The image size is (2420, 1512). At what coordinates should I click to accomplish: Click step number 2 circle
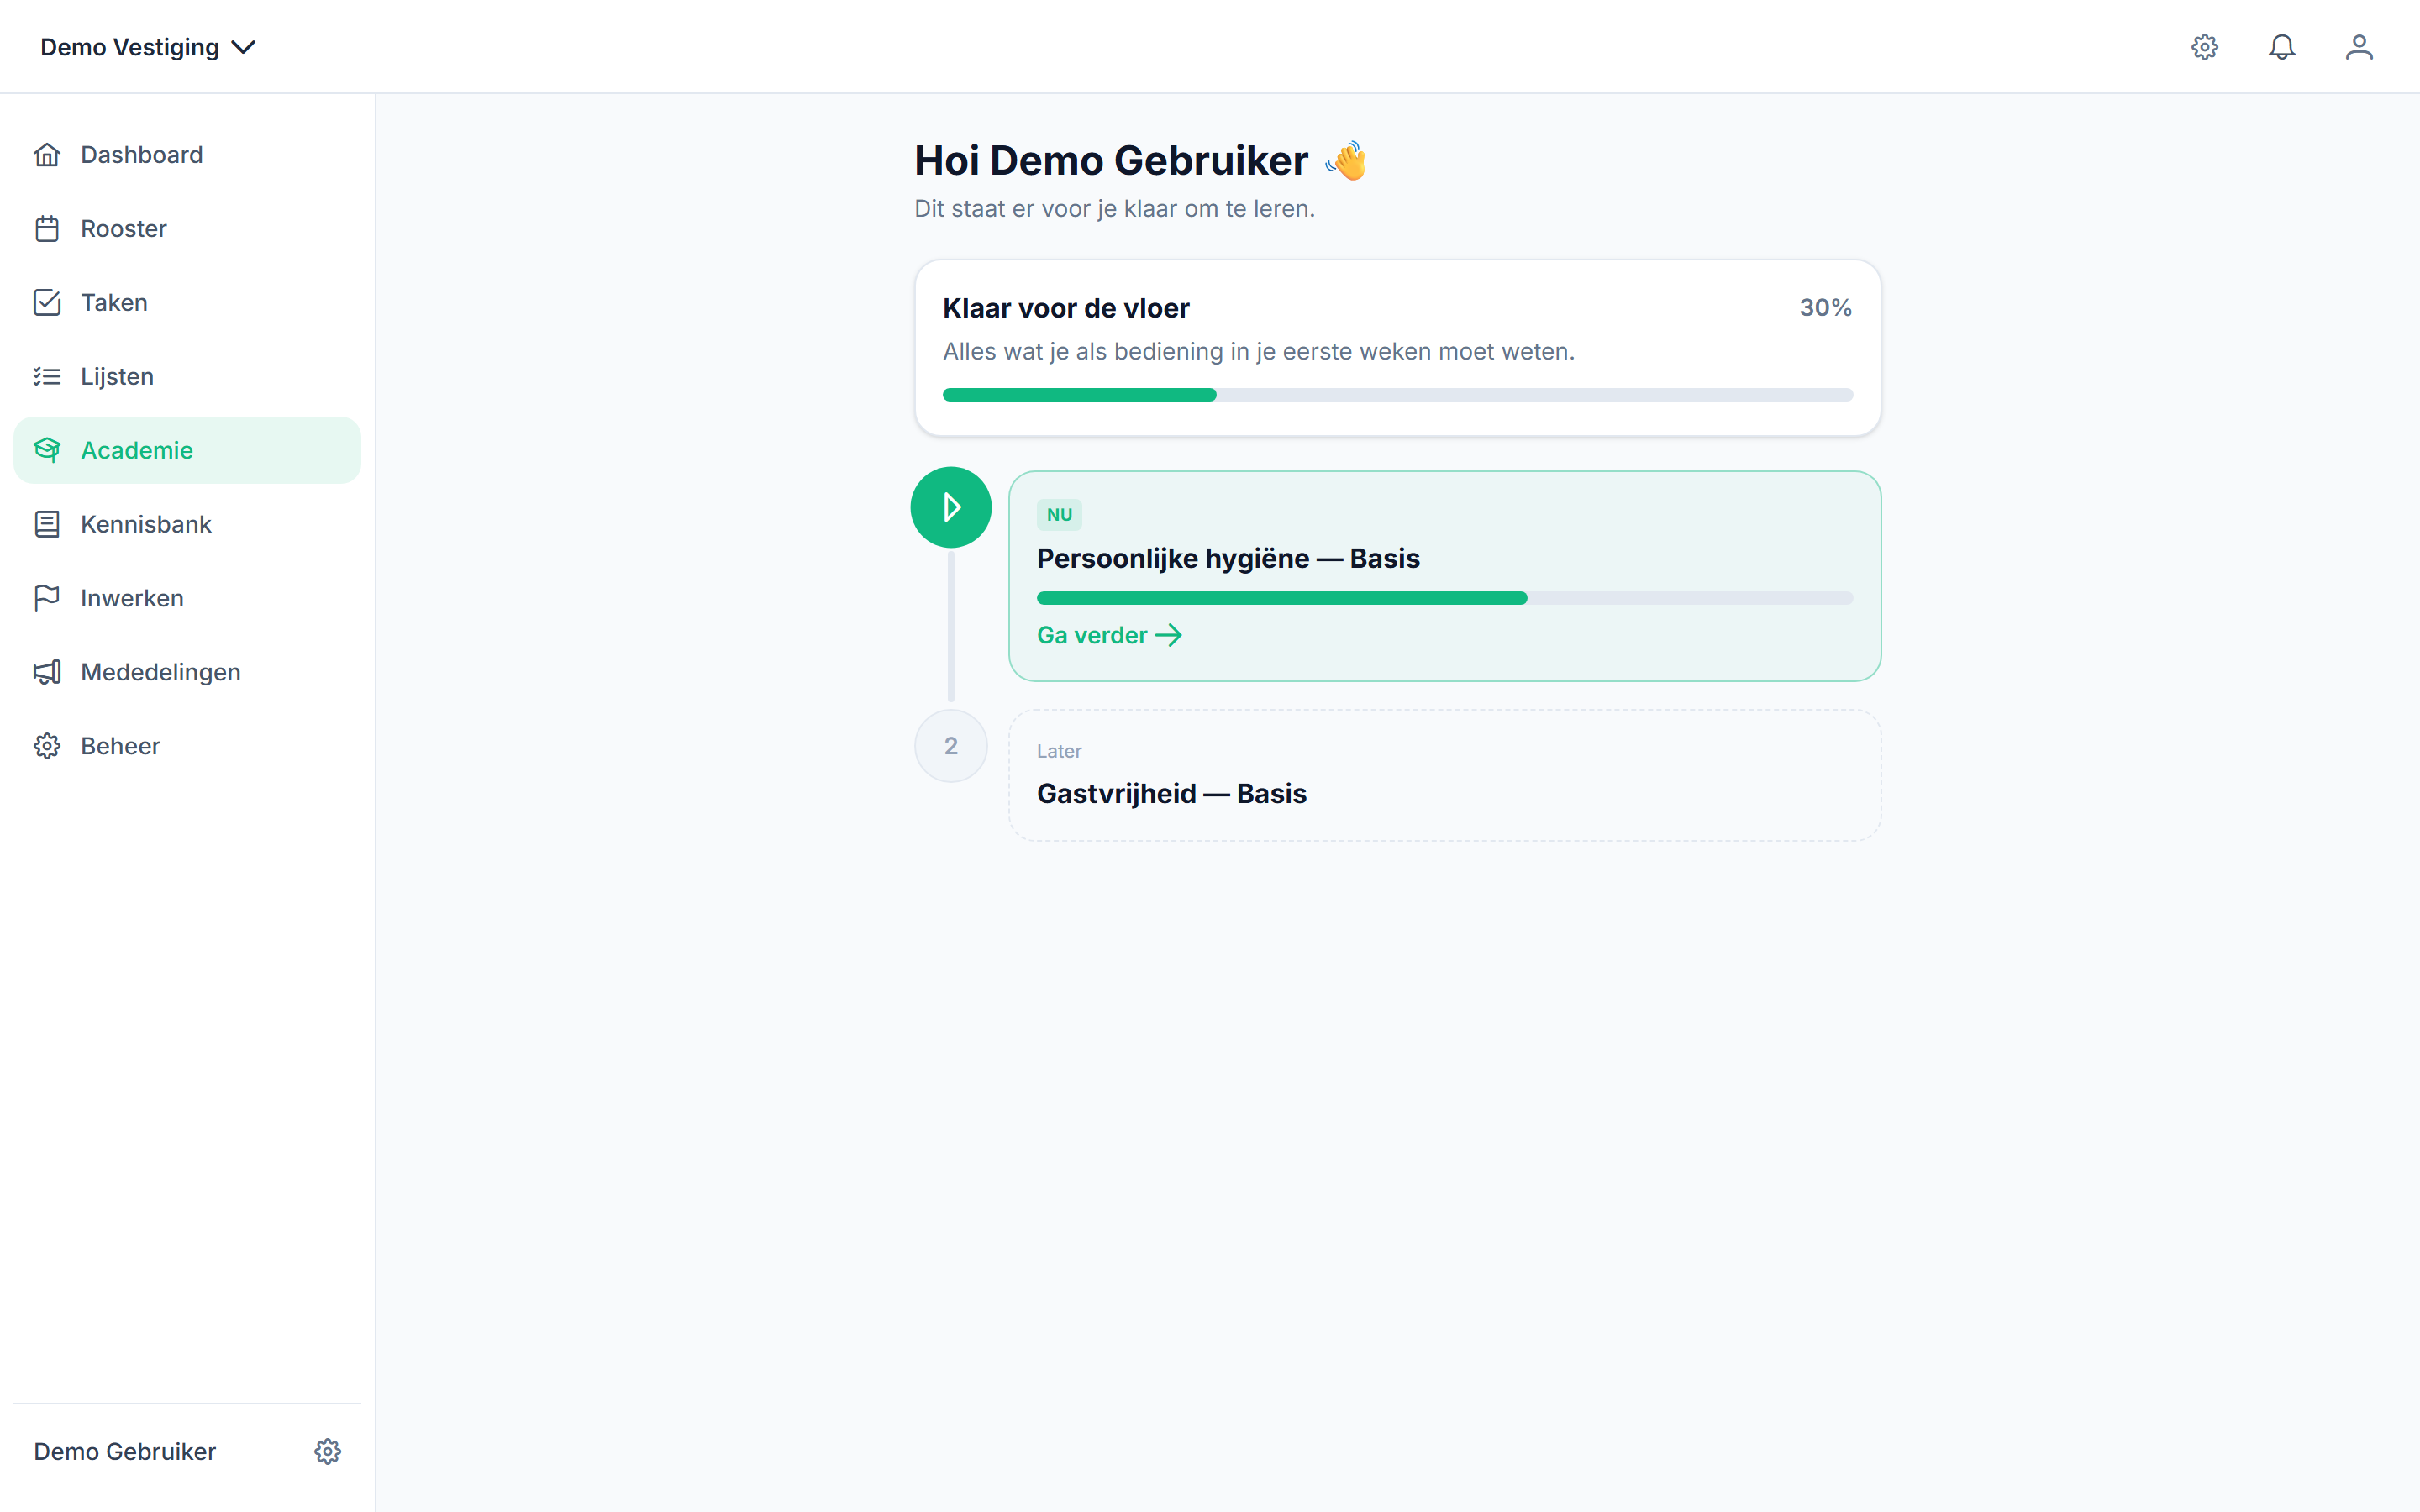[x=951, y=746]
